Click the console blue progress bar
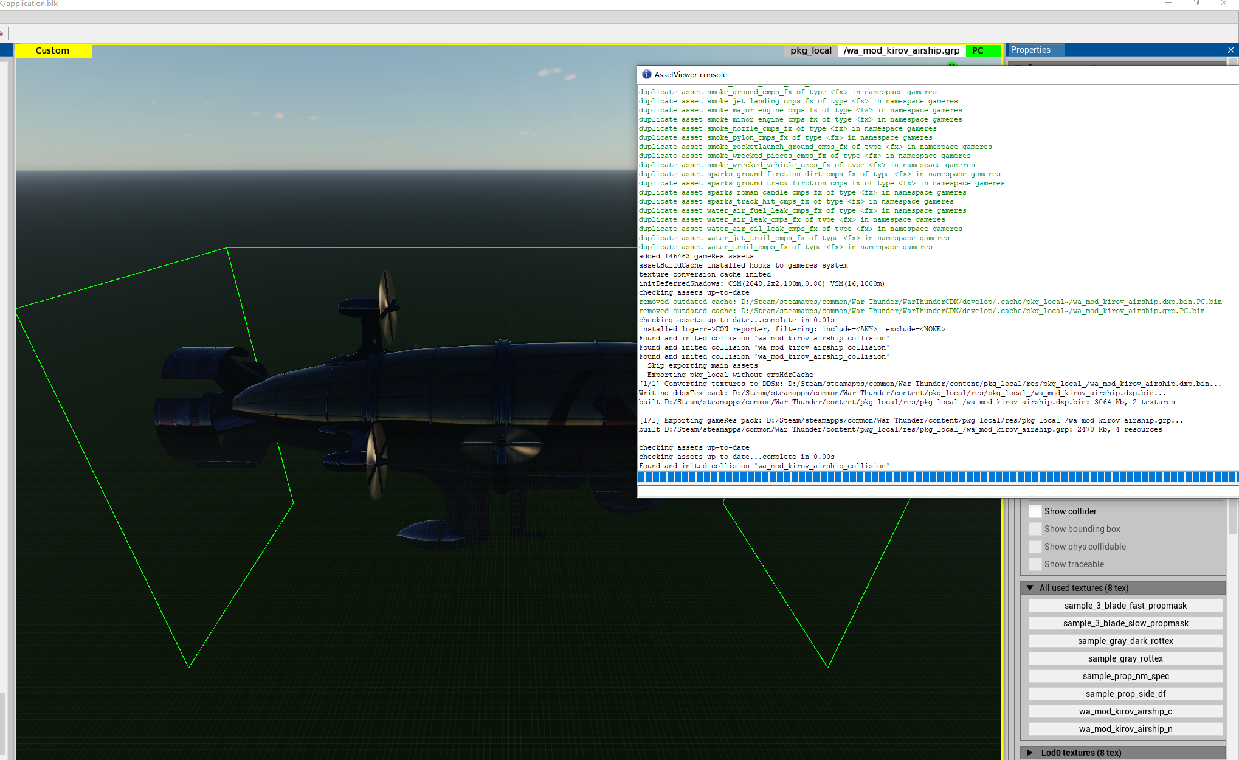The height and width of the screenshot is (760, 1239). coord(936,477)
